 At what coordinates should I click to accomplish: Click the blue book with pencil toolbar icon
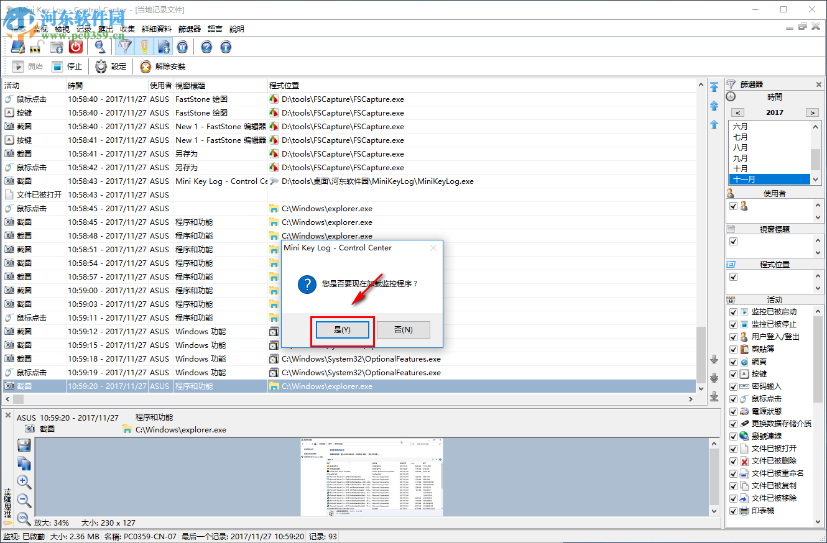tap(18, 47)
